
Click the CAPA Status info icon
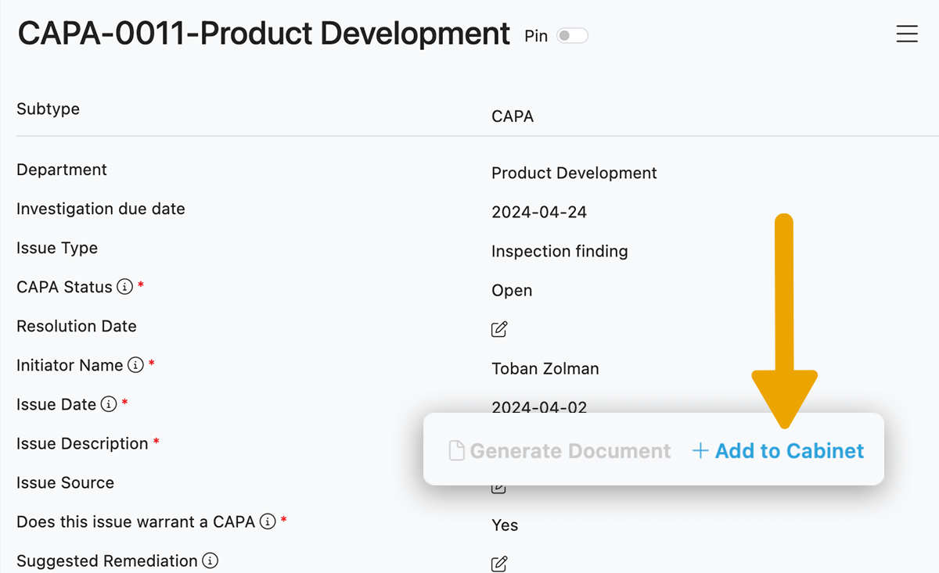click(x=124, y=287)
